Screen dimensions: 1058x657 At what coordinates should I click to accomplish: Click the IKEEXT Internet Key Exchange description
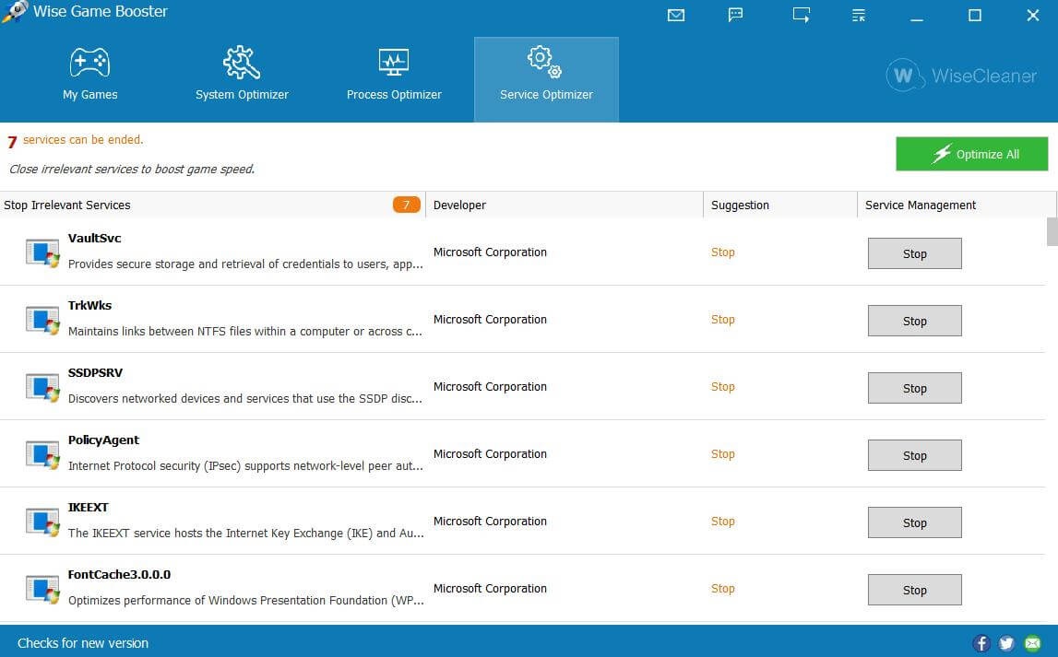pos(245,533)
